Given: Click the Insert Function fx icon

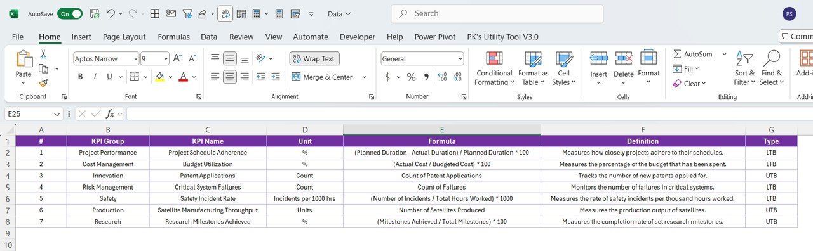Looking at the screenshot, I should tap(110, 114).
